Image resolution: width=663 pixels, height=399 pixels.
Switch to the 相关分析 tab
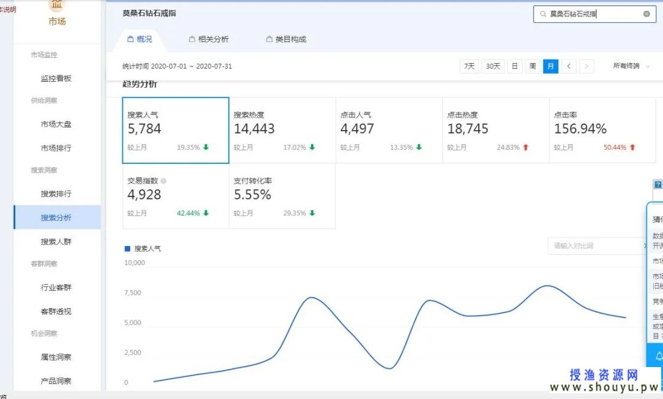208,39
